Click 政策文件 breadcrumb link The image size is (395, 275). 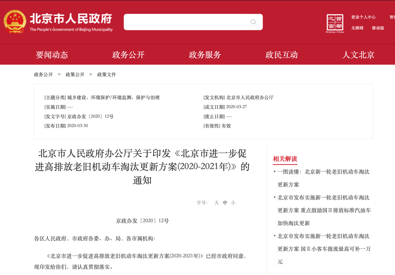[107, 75]
